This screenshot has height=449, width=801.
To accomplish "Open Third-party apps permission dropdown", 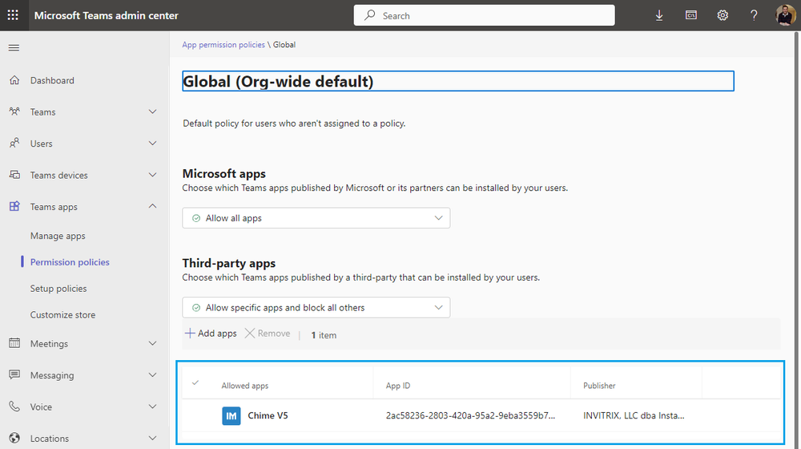I will coord(316,307).
